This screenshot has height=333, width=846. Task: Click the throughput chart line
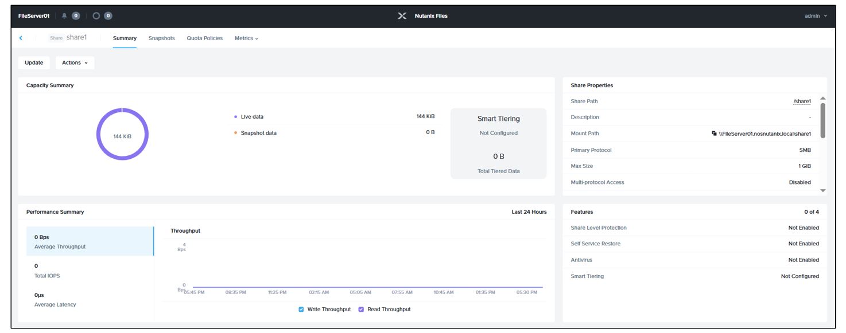pyautogui.click(x=367, y=287)
